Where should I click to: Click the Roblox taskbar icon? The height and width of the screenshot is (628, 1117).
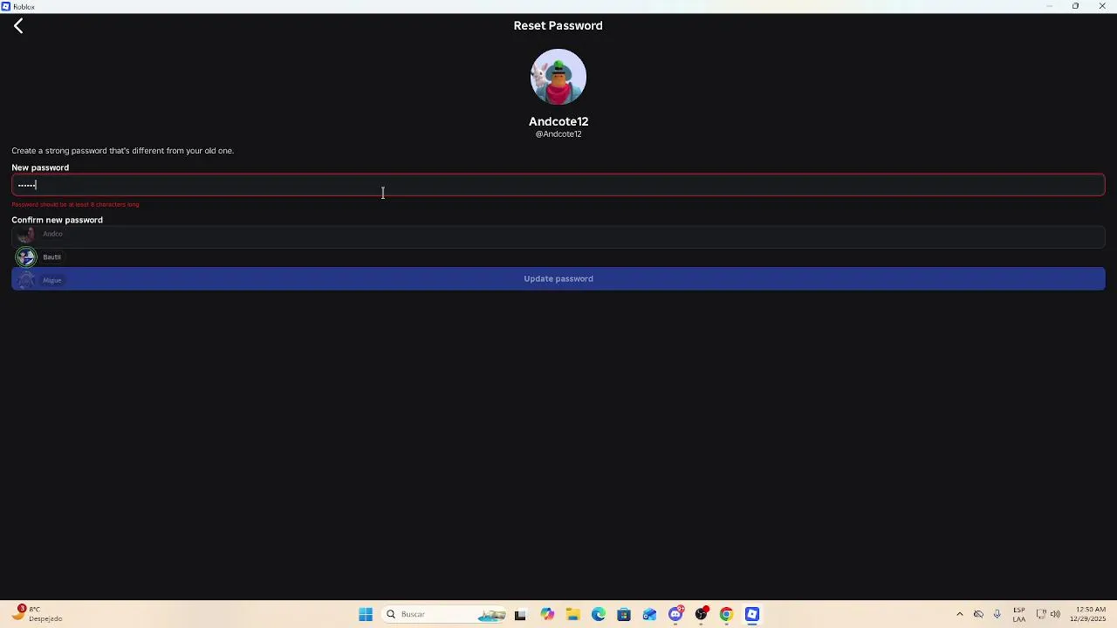[x=752, y=615]
